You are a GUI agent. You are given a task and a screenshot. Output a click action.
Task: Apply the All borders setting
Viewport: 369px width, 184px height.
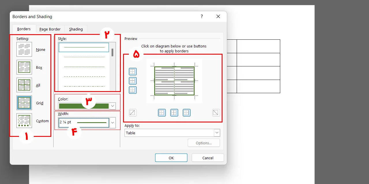coord(24,85)
